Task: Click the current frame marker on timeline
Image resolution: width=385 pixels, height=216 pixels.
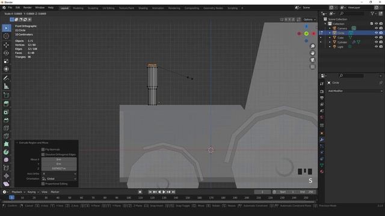Action: 11,197
